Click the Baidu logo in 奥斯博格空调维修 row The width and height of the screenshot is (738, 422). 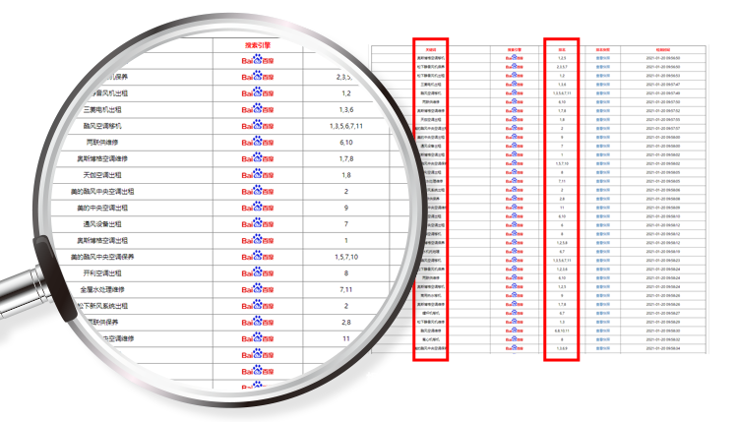(258, 158)
